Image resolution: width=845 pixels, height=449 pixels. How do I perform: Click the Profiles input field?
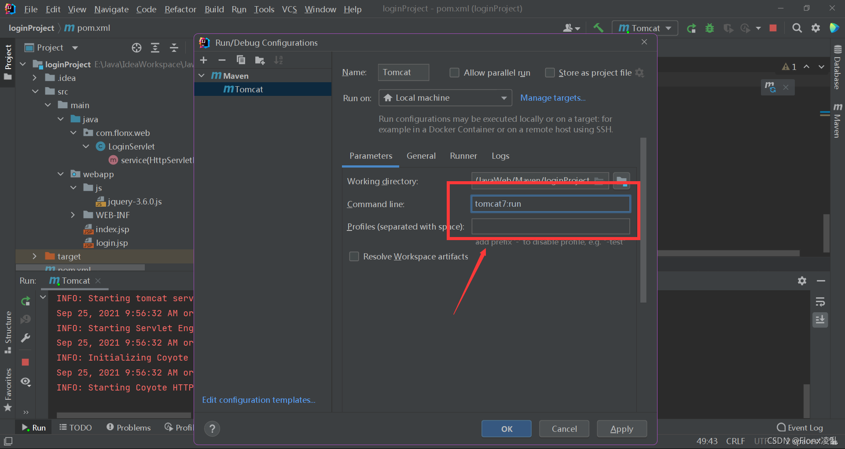click(x=551, y=226)
